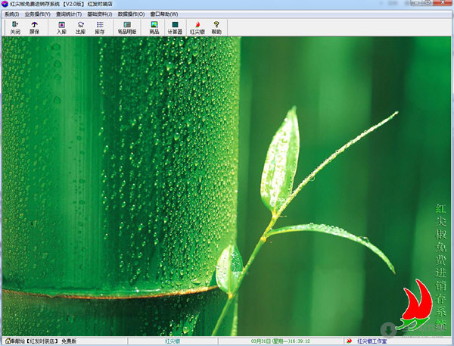Open the 业务操作(Y) menu
Viewport: 454px width, 346px height.
pos(38,14)
